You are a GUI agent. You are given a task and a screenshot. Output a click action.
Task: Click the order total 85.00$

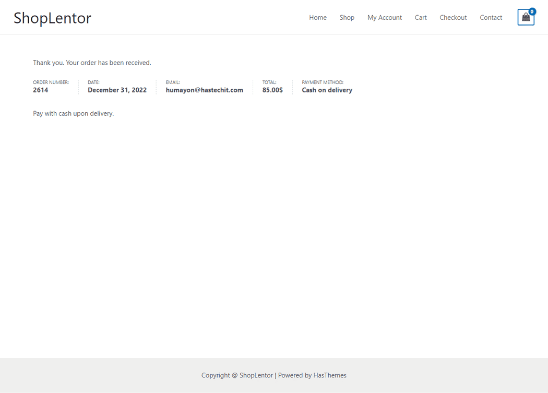click(272, 90)
